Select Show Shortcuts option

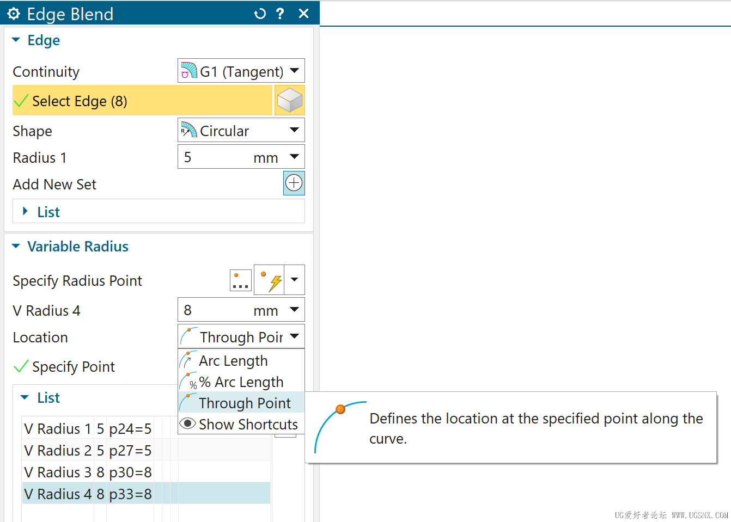[241, 424]
